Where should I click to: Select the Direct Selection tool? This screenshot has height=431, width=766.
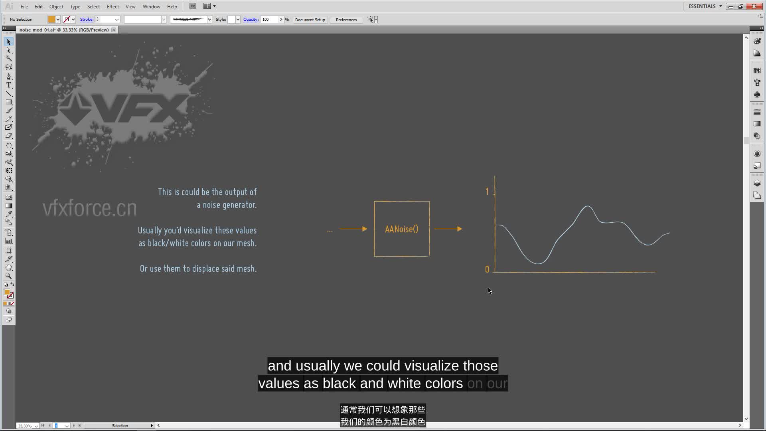[x=9, y=50]
